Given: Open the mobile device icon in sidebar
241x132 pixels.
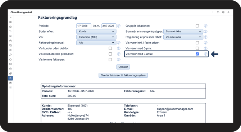Looking at the screenshot, I should tap(10, 36).
